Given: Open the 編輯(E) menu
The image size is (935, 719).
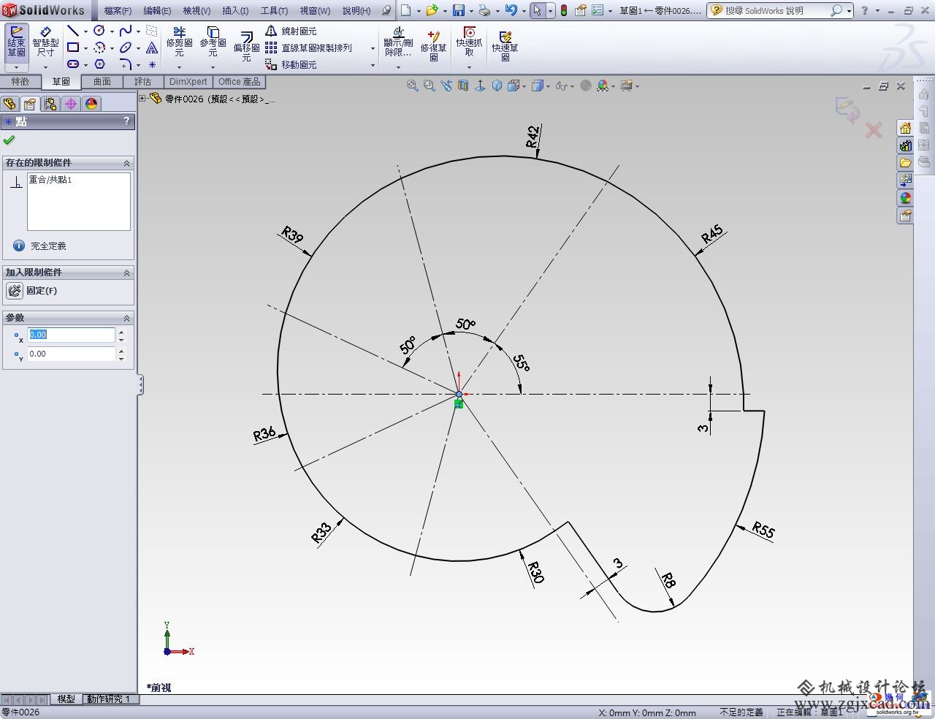Looking at the screenshot, I should (157, 10).
